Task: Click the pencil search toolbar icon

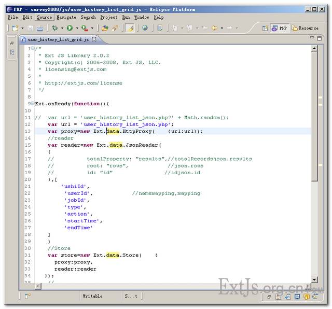Action: 115,28
